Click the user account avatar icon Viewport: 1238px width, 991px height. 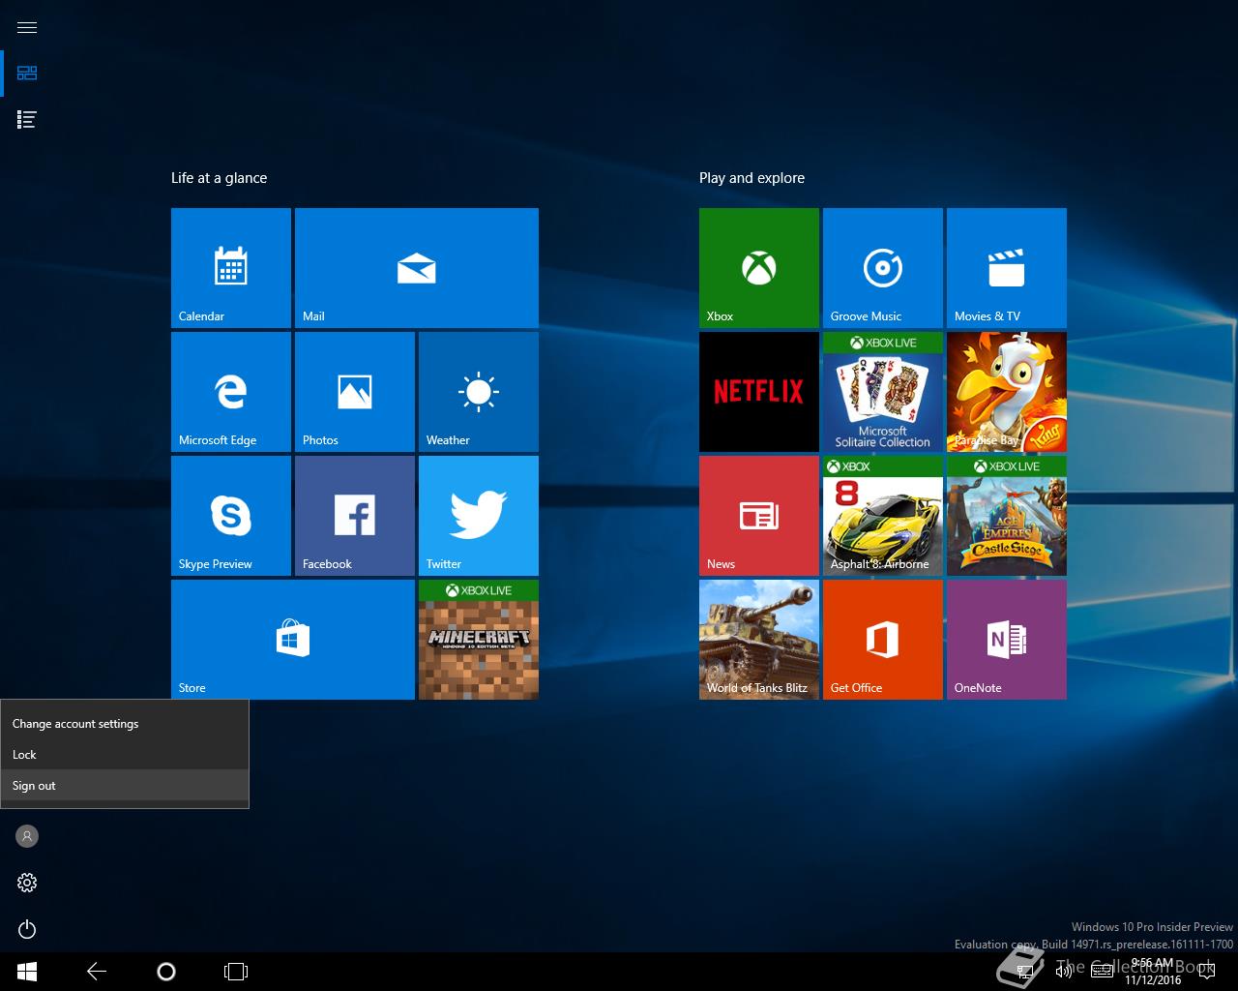click(27, 836)
